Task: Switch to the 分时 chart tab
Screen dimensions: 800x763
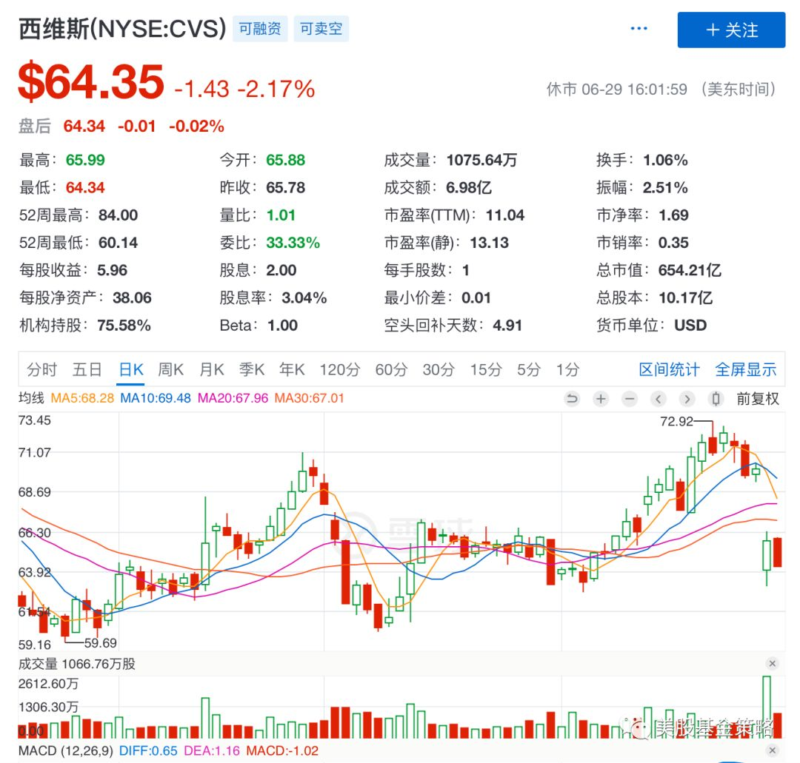Action: point(41,369)
